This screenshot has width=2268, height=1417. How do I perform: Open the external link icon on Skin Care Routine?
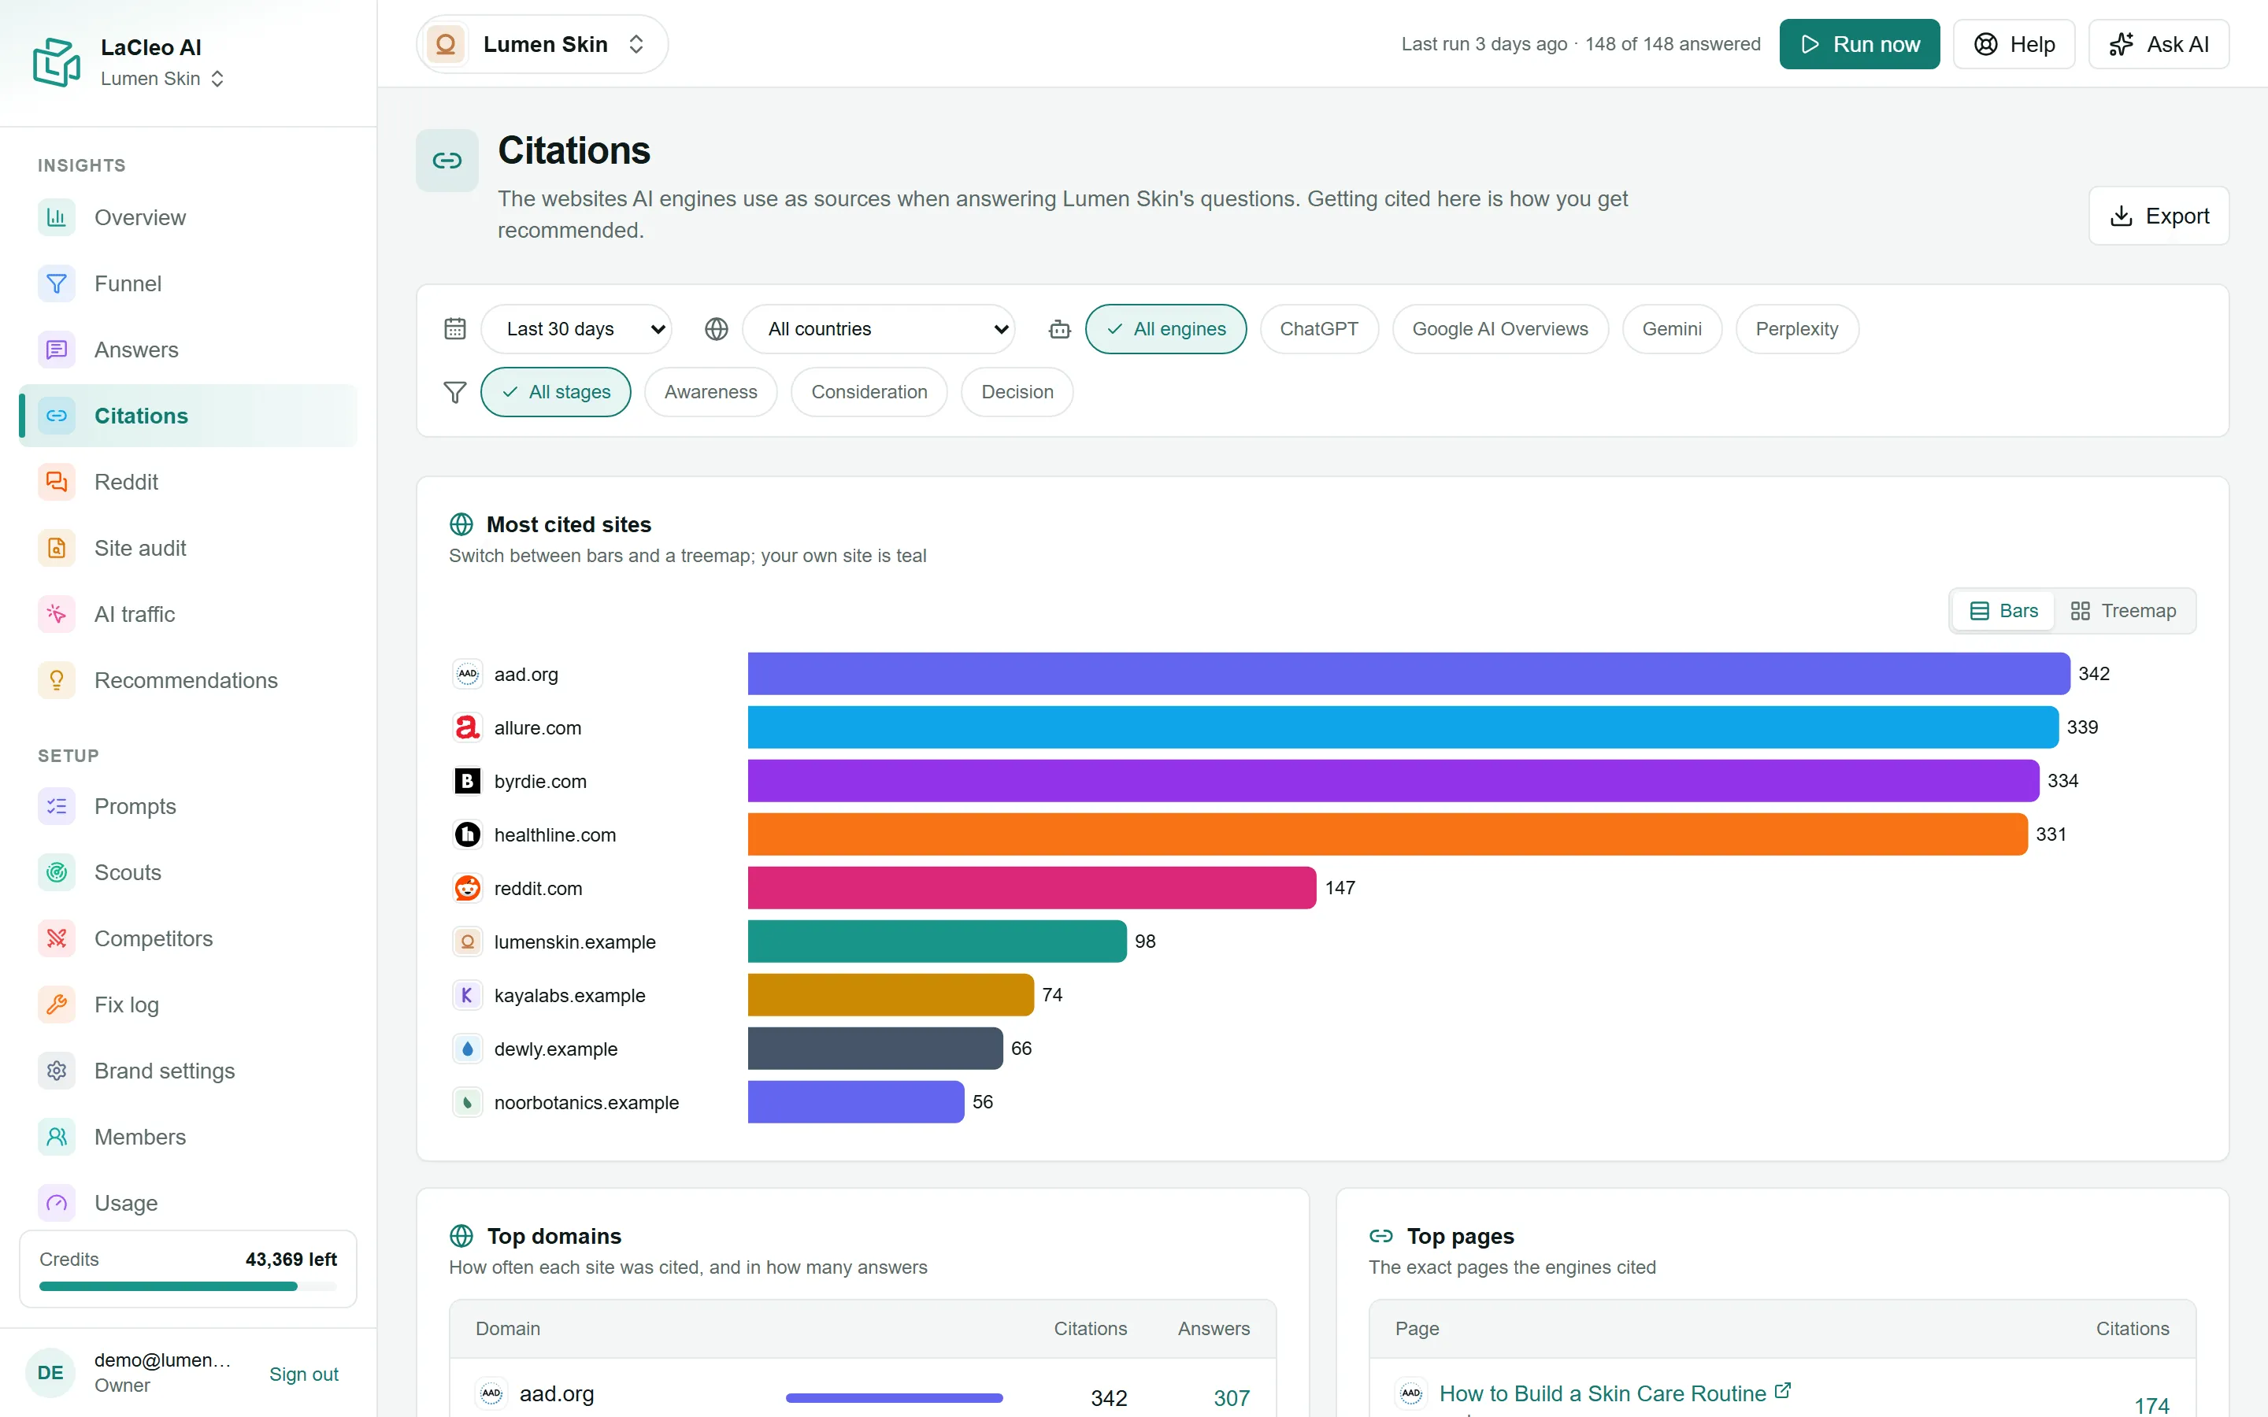(x=1783, y=1391)
